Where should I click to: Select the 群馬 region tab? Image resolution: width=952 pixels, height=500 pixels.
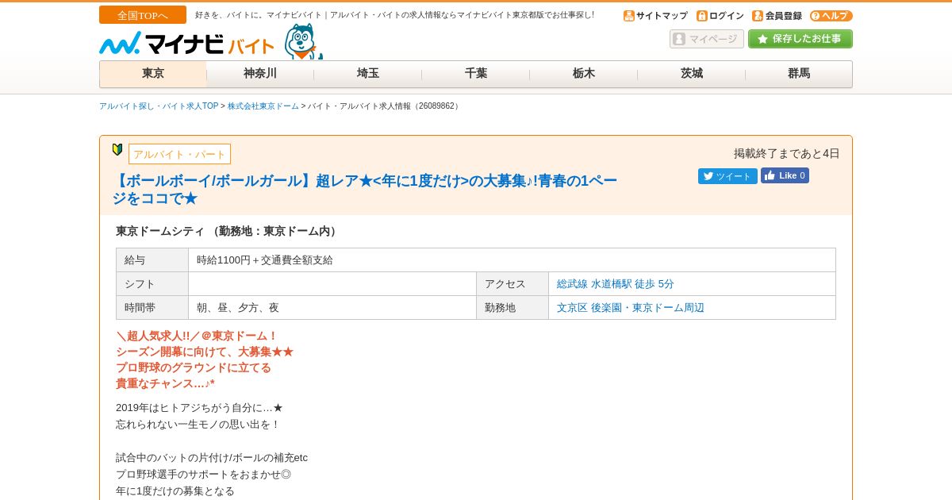tap(799, 74)
